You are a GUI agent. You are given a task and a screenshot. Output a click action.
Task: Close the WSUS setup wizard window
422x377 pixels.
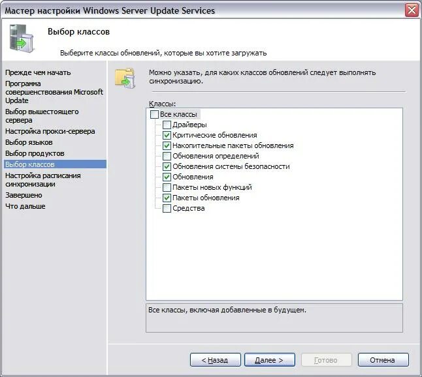point(412,10)
